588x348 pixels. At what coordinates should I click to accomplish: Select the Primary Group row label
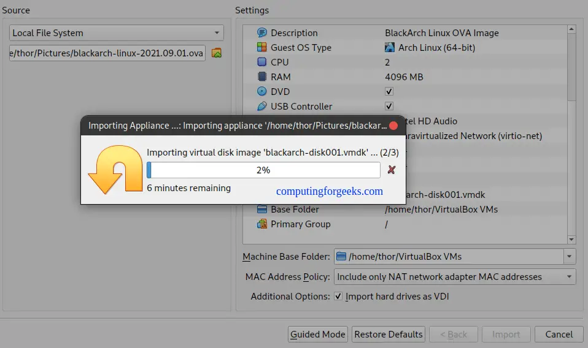pyautogui.click(x=301, y=224)
